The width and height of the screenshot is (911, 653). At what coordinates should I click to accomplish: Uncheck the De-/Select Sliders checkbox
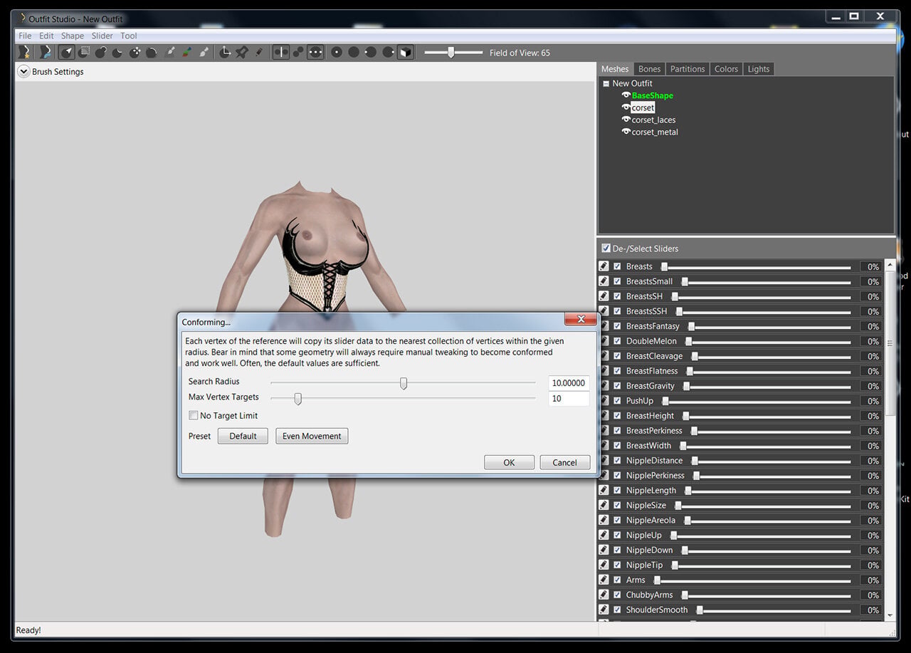click(606, 249)
